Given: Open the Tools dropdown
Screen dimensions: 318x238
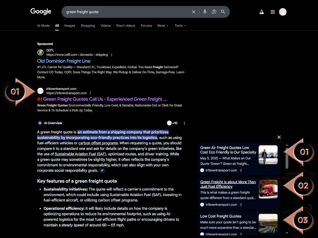Looking at the screenshot, I should pos(180,26).
